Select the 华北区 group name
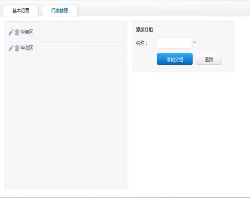This screenshot has width=250, height=198. point(27,48)
